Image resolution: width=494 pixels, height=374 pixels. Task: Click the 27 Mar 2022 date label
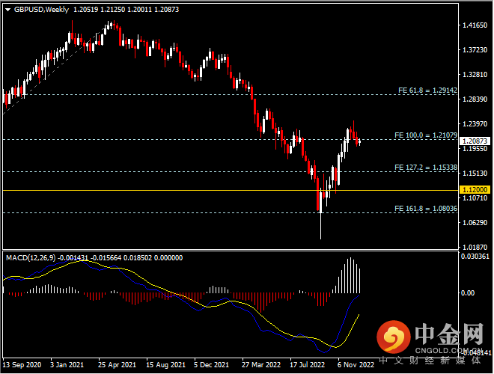coord(260,366)
